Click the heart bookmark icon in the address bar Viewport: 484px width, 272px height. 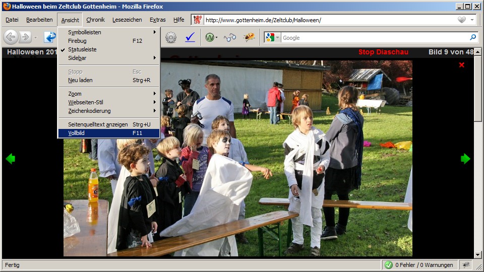(x=461, y=20)
